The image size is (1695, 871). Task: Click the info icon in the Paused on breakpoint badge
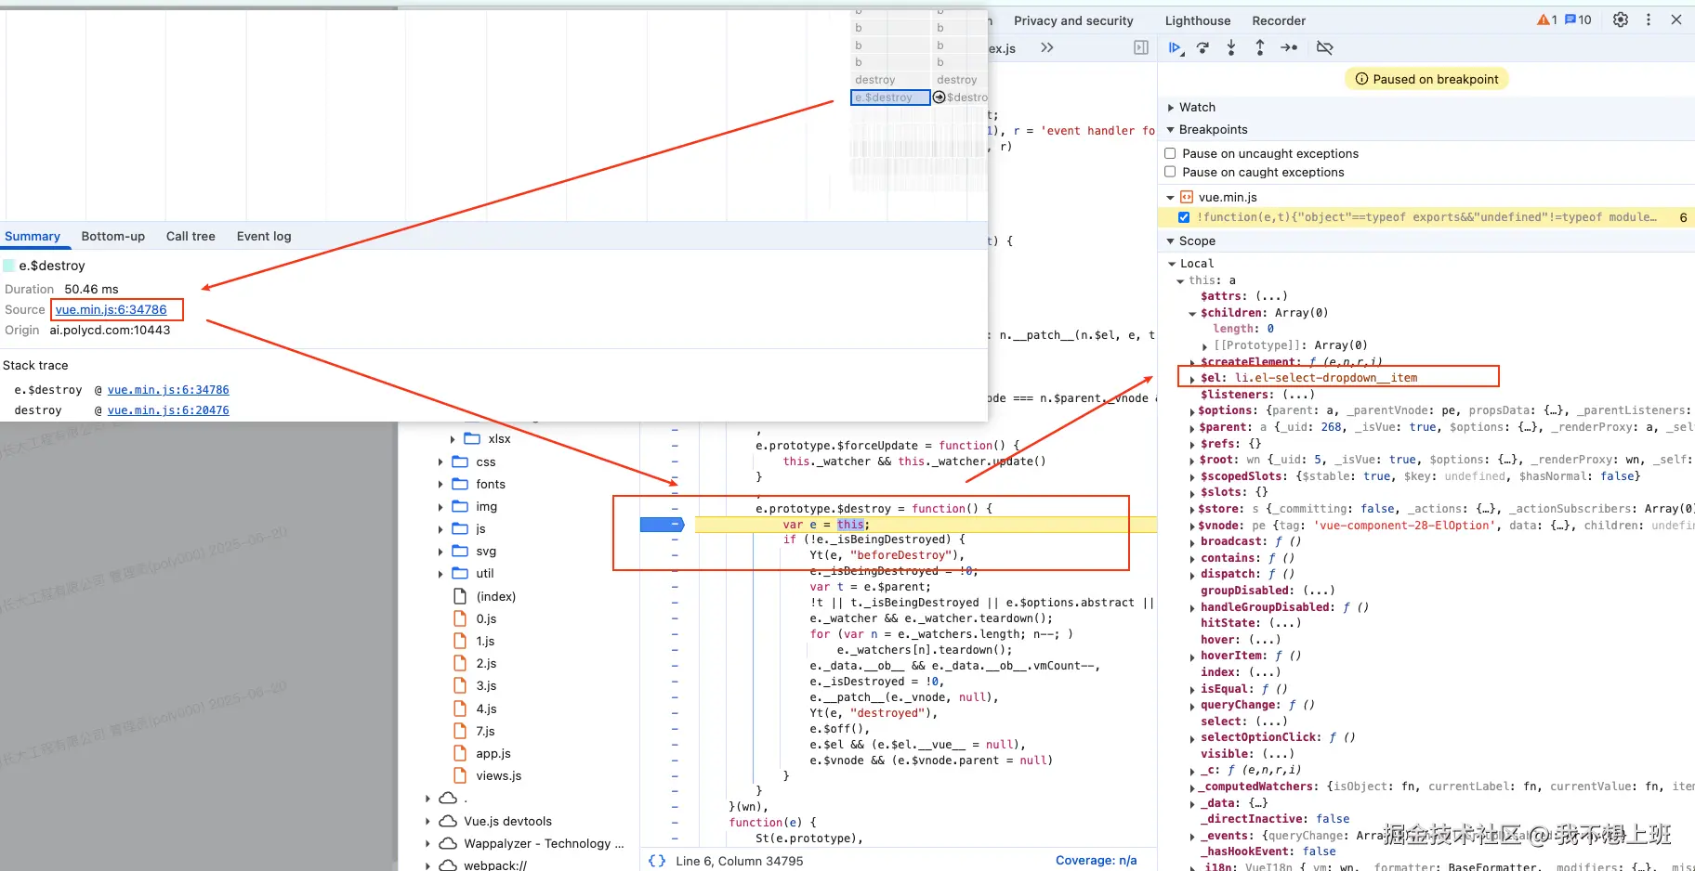(x=1362, y=79)
